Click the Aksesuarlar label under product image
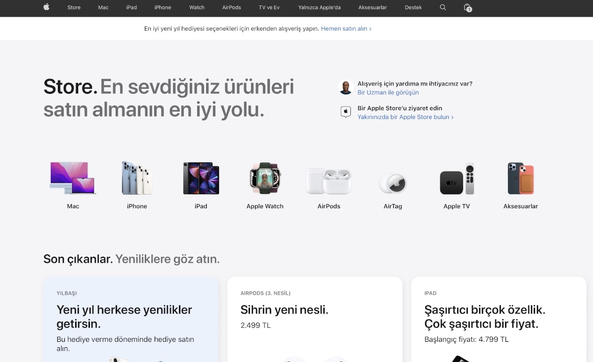593x362 pixels. [520, 206]
